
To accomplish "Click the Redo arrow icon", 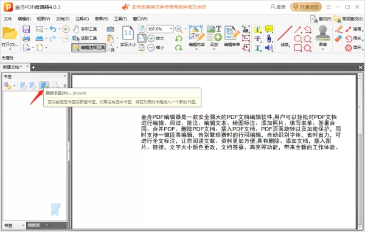I will (53, 38).
